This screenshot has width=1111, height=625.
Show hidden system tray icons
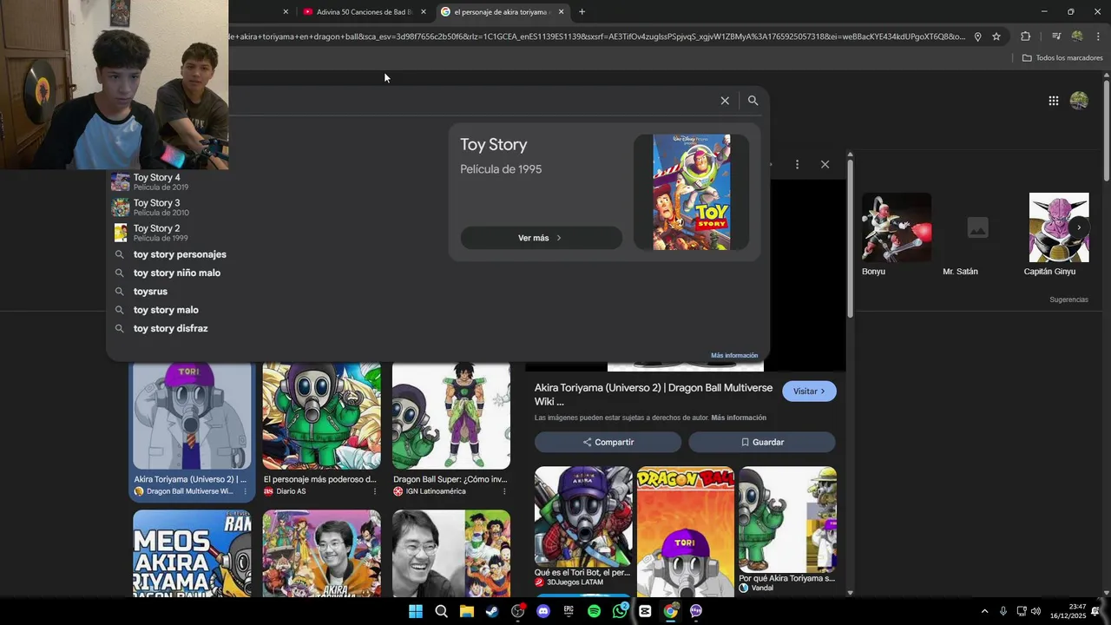[x=984, y=611]
